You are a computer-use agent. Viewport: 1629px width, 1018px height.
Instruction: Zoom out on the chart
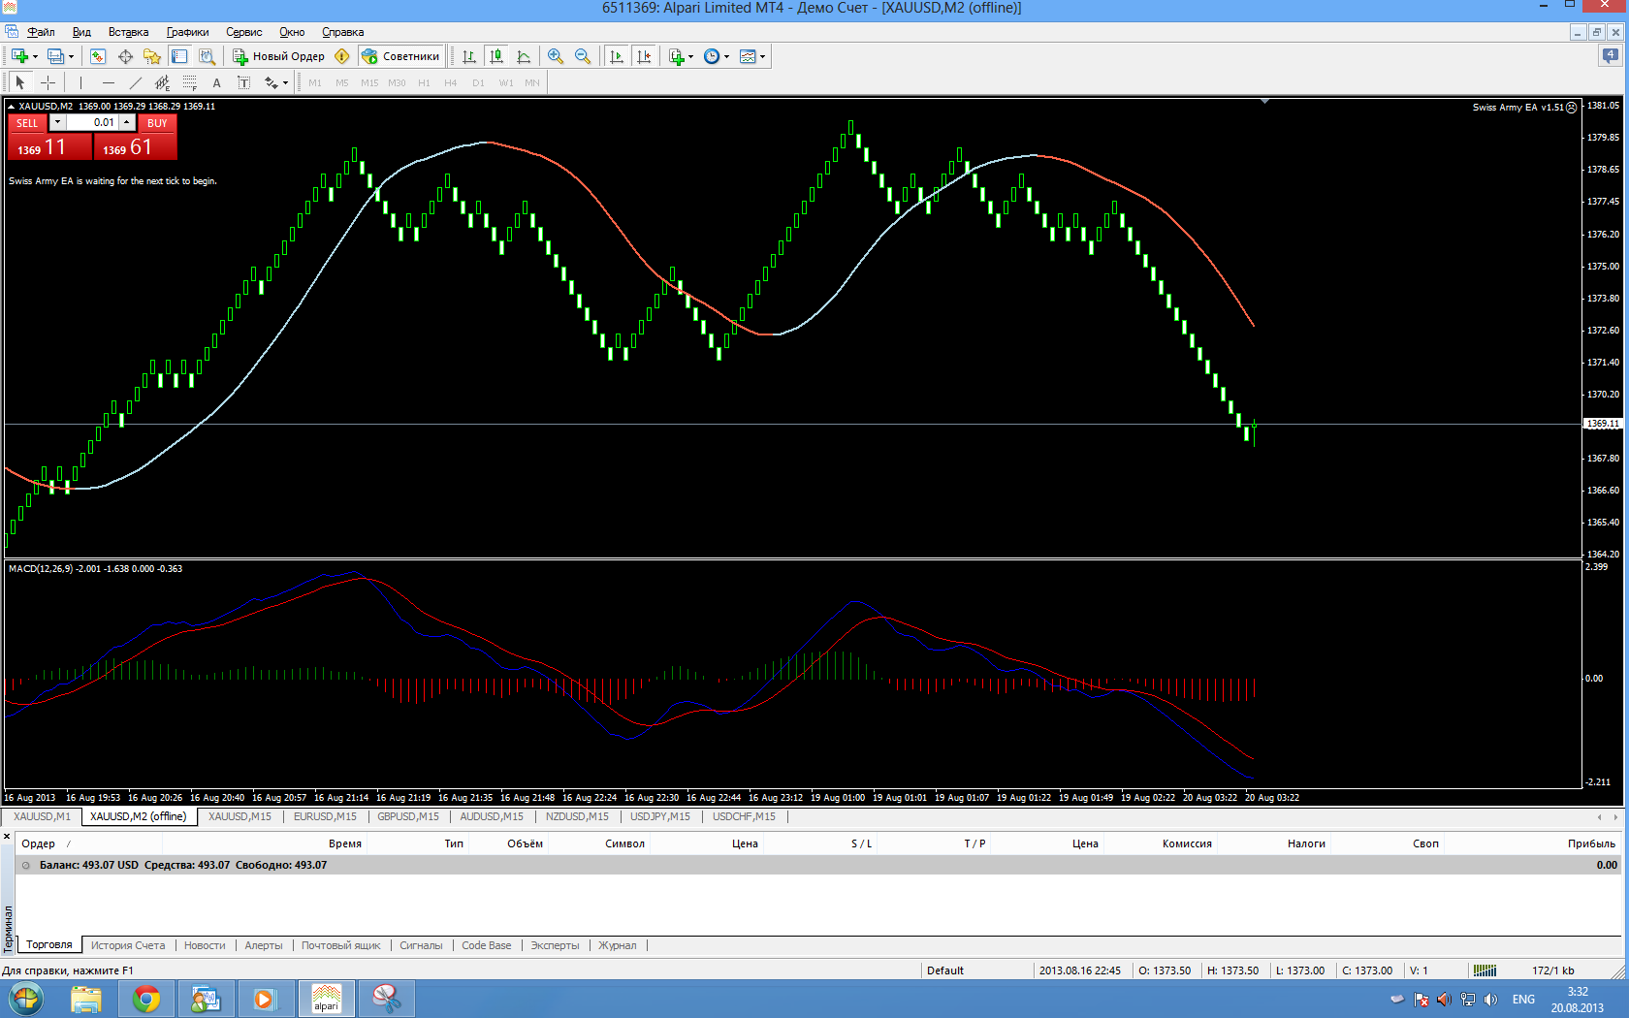(x=583, y=56)
